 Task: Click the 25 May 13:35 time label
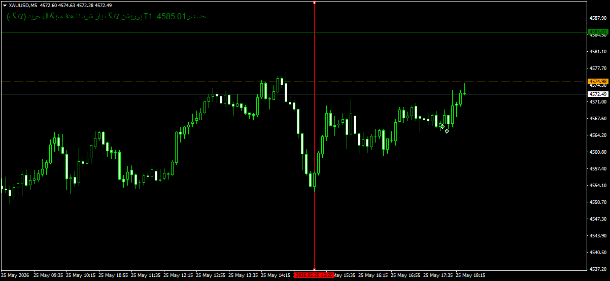(243, 275)
